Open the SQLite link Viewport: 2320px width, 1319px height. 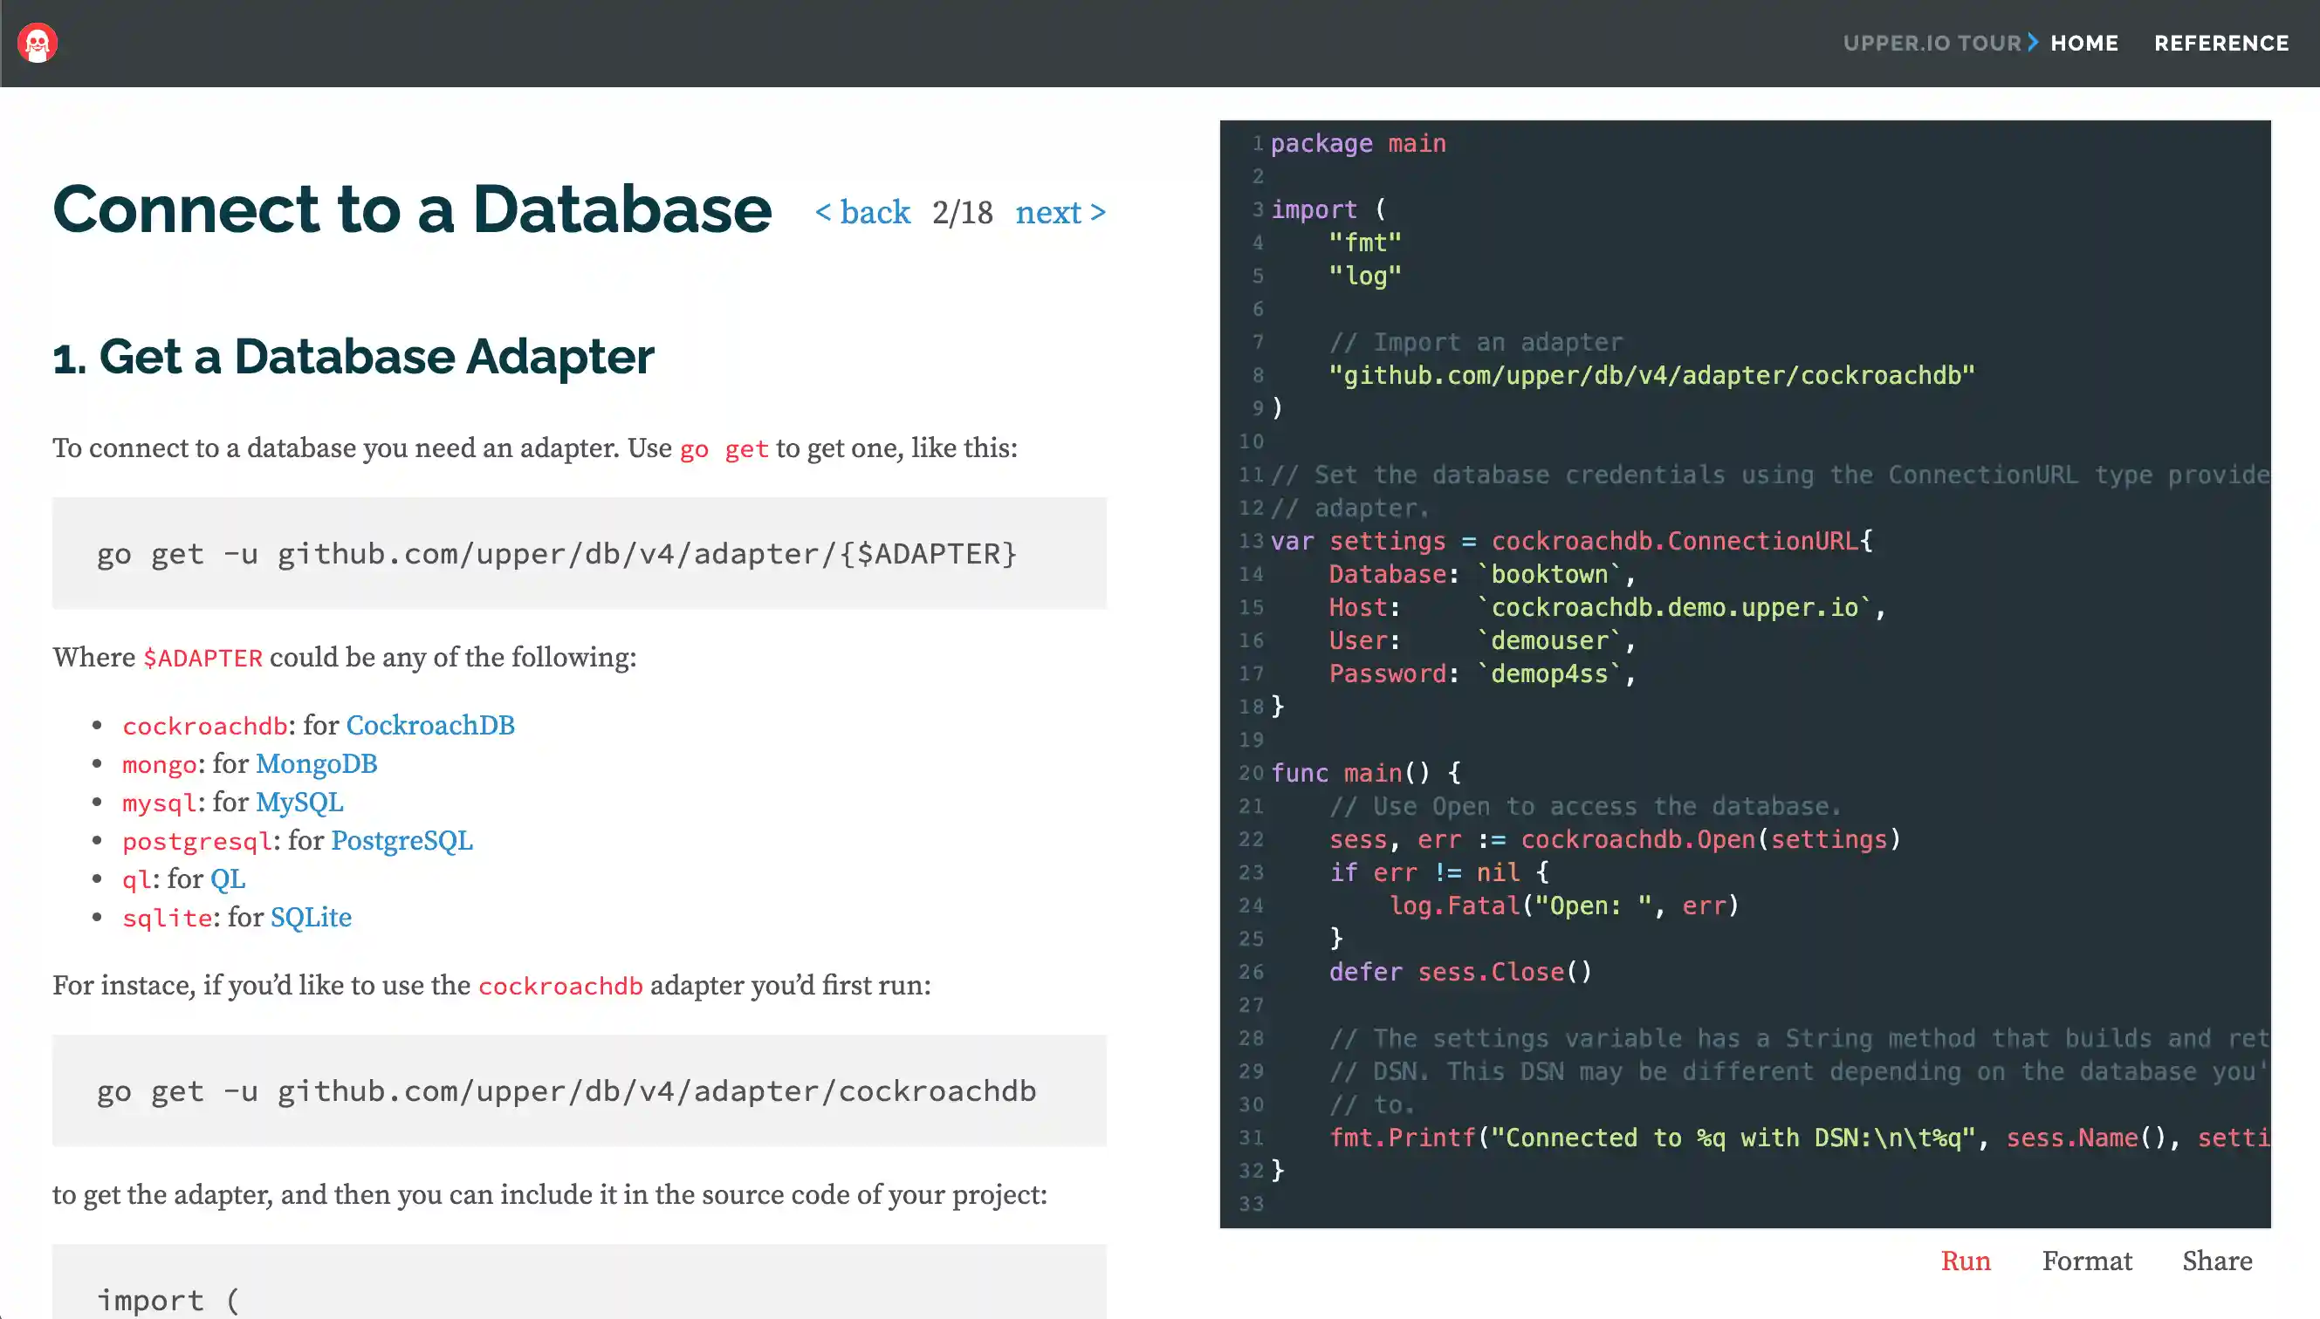311,918
